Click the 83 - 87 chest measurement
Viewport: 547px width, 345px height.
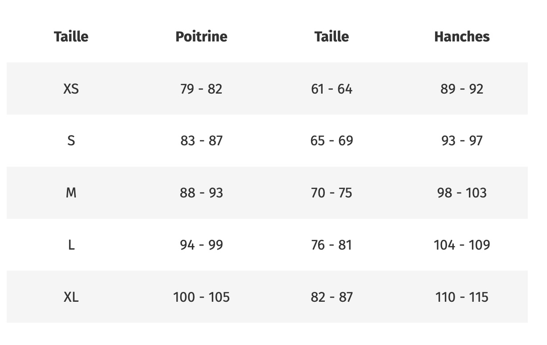pyautogui.click(x=201, y=141)
